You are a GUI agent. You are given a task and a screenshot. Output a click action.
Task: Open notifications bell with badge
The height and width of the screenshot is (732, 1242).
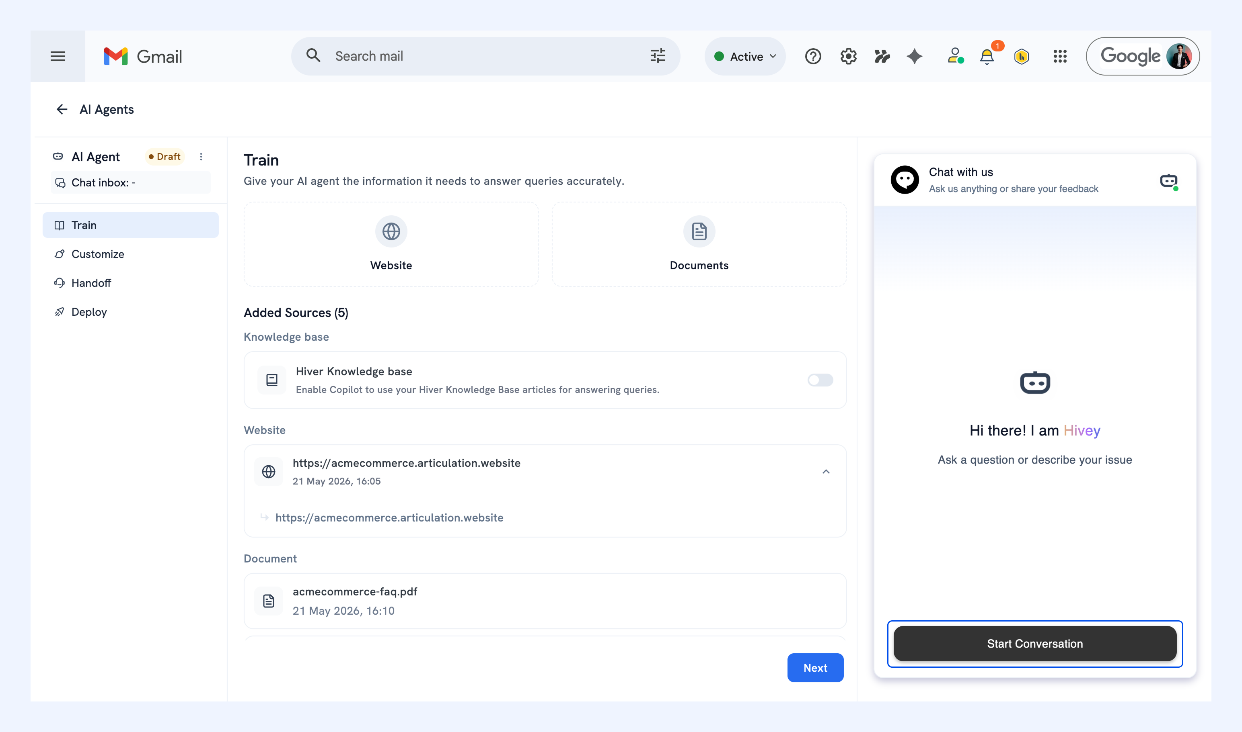point(988,55)
